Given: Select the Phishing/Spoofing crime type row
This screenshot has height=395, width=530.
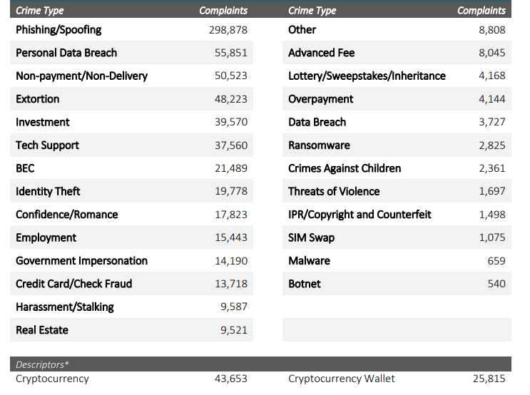Looking at the screenshot, I should tap(131, 30).
